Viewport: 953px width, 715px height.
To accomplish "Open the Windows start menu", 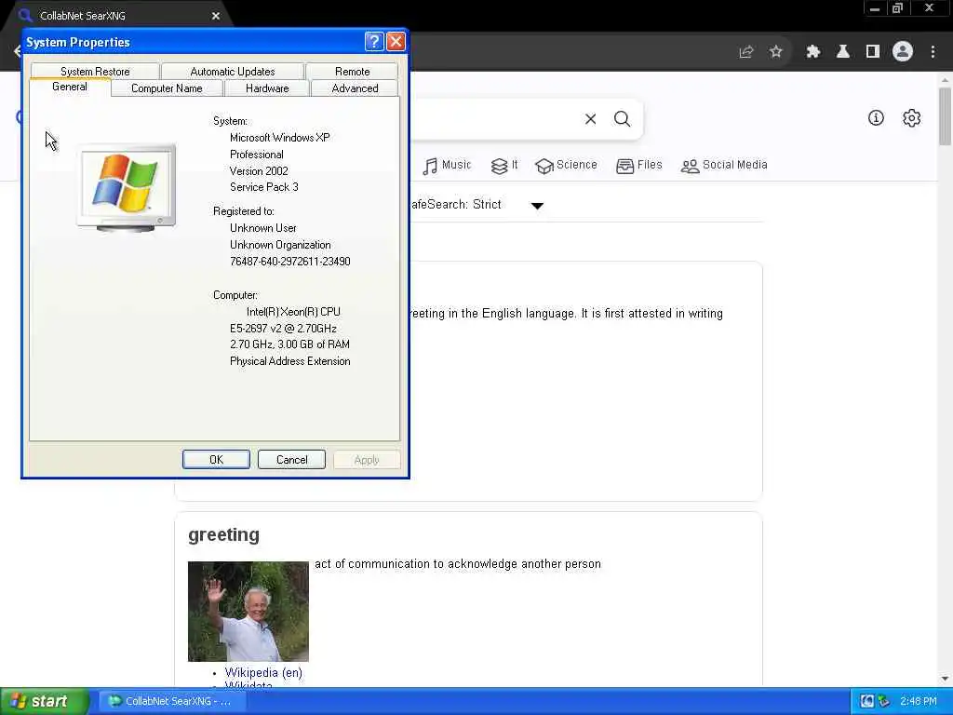I will (44, 701).
